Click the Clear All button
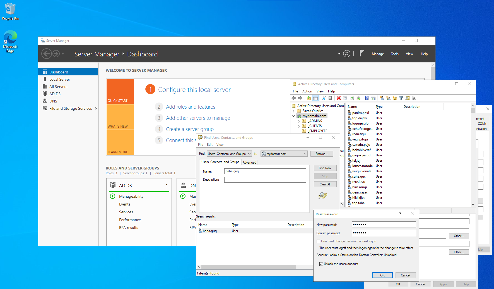This screenshot has height=289, width=494. pyautogui.click(x=325, y=184)
